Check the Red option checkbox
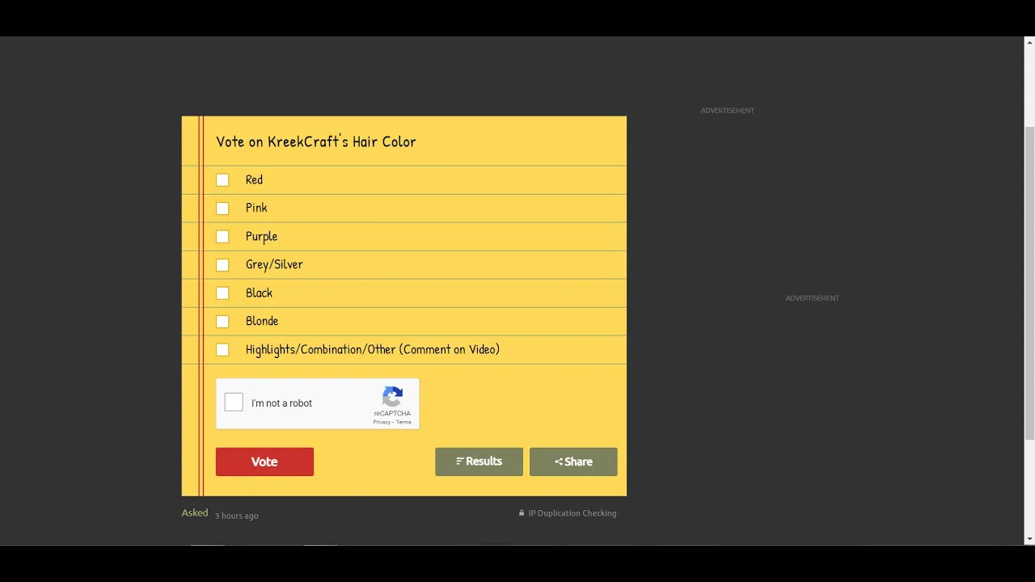This screenshot has height=582, width=1035. [x=222, y=180]
